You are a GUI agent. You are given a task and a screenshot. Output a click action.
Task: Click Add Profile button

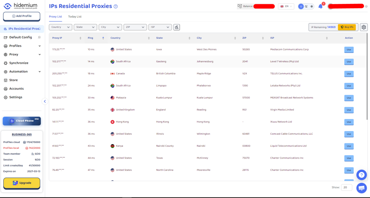[x=22, y=16]
